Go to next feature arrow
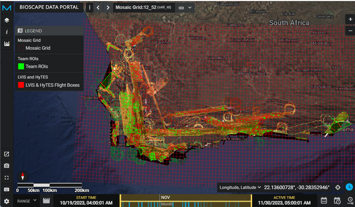The width and height of the screenshot is (355, 207). tap(108, 8)
